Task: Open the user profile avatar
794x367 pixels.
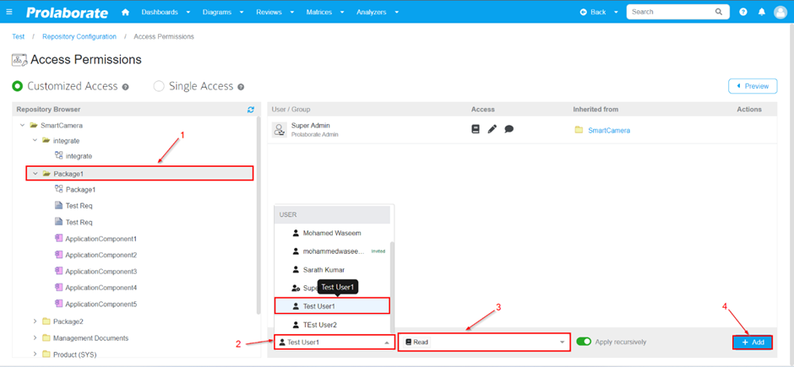Action: 780,12
